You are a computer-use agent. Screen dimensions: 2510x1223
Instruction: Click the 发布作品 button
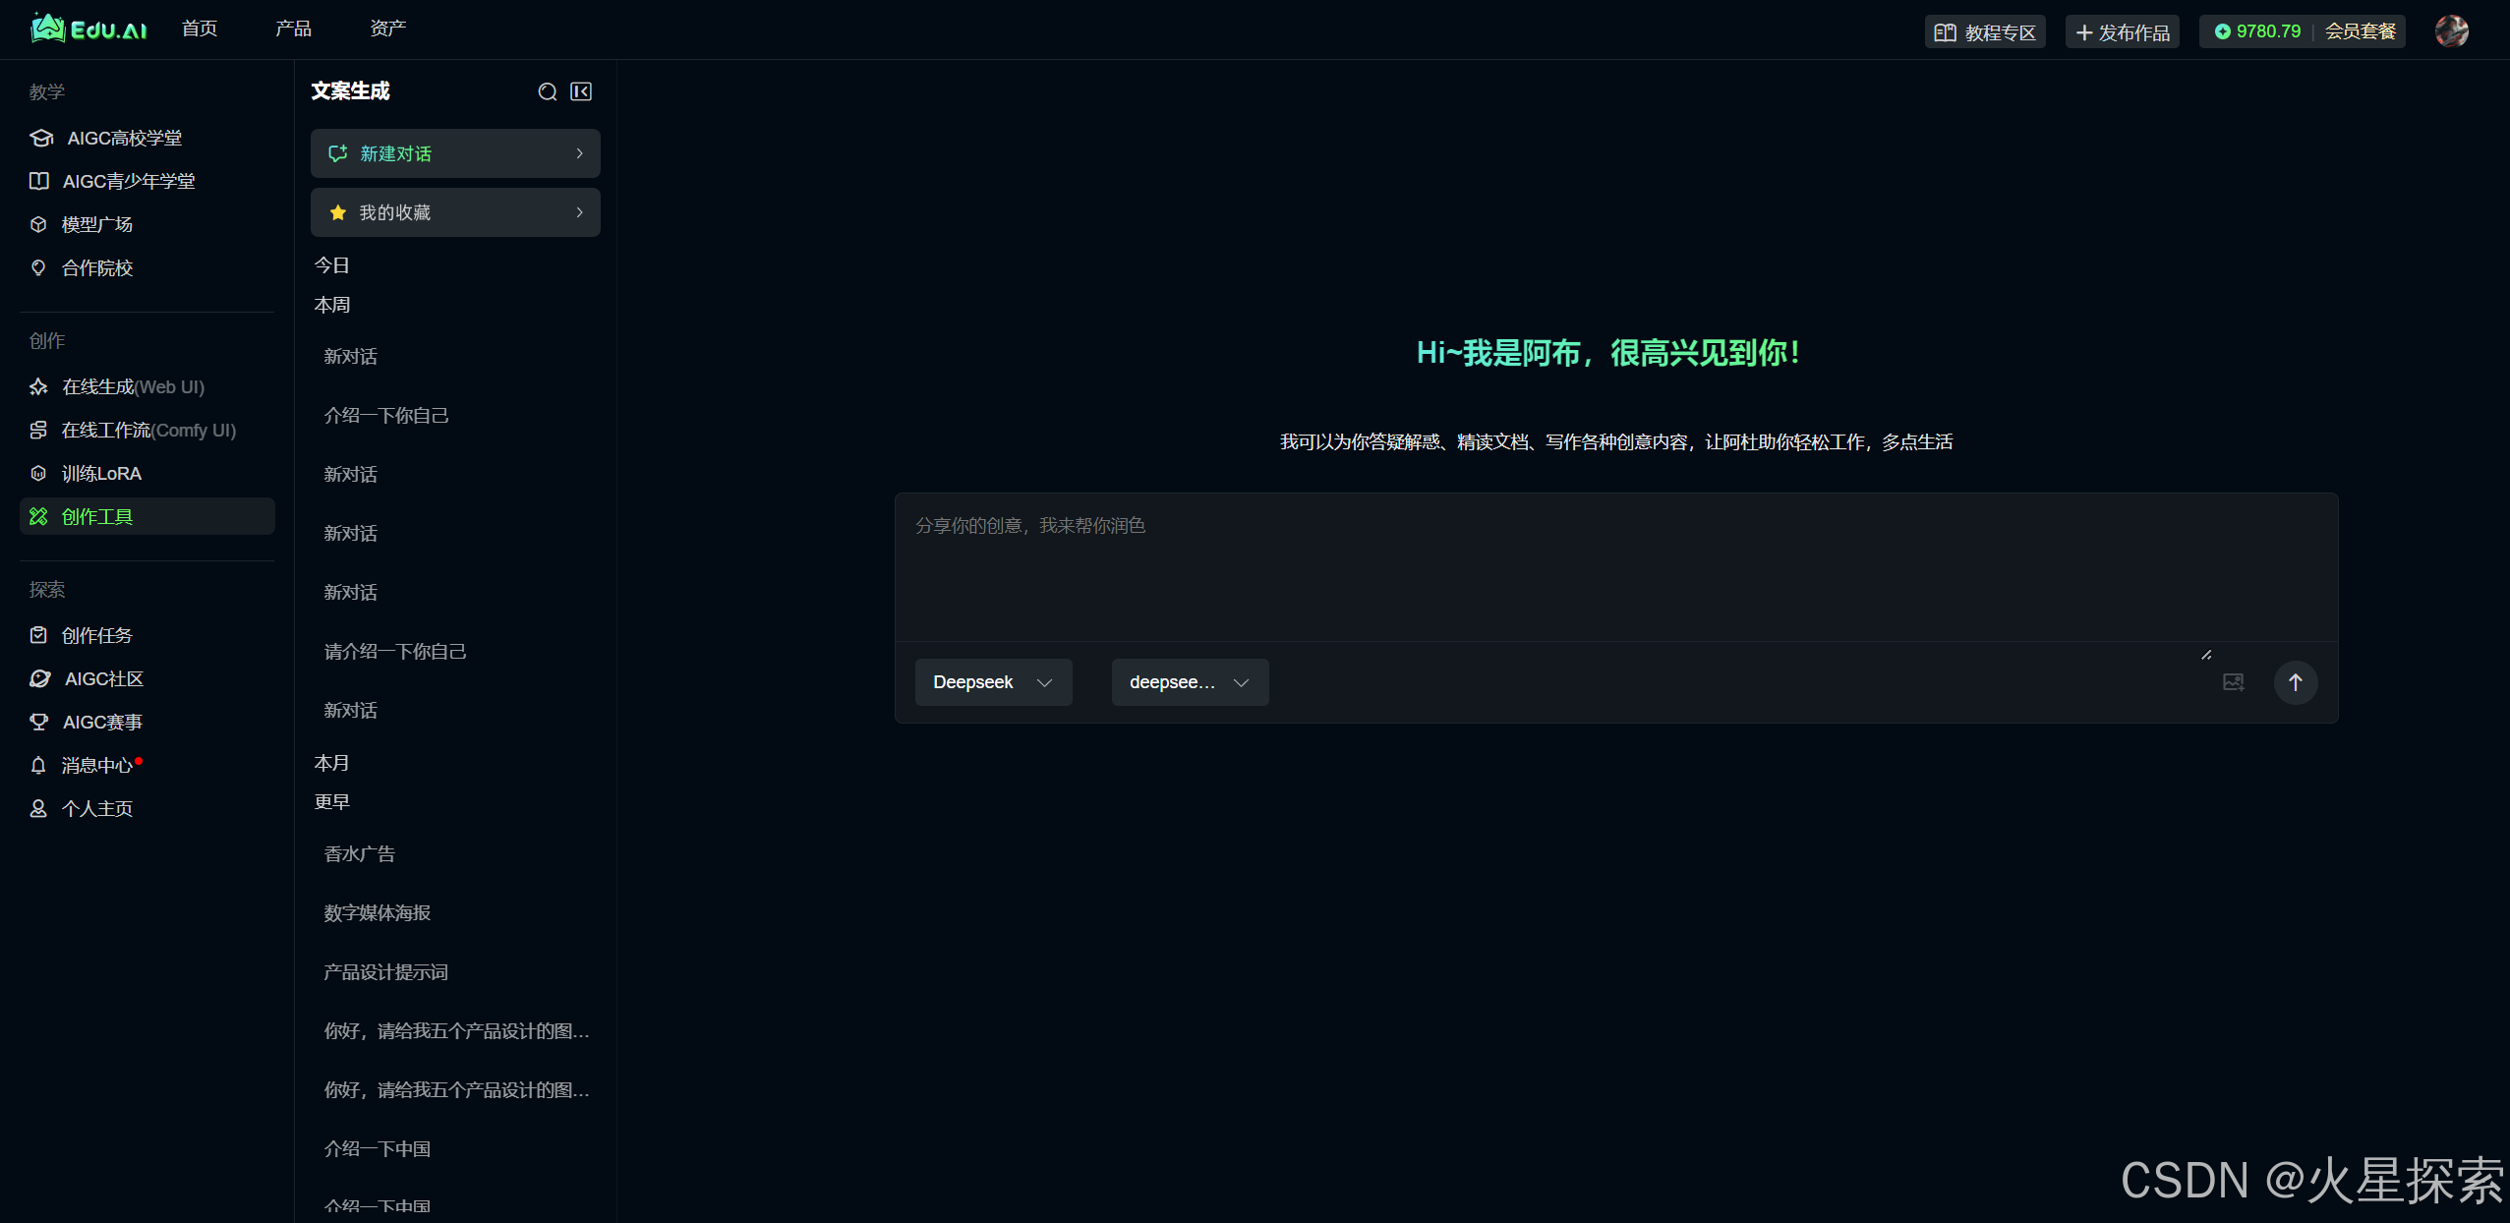pyautogui.click(x=2122, y=32)
